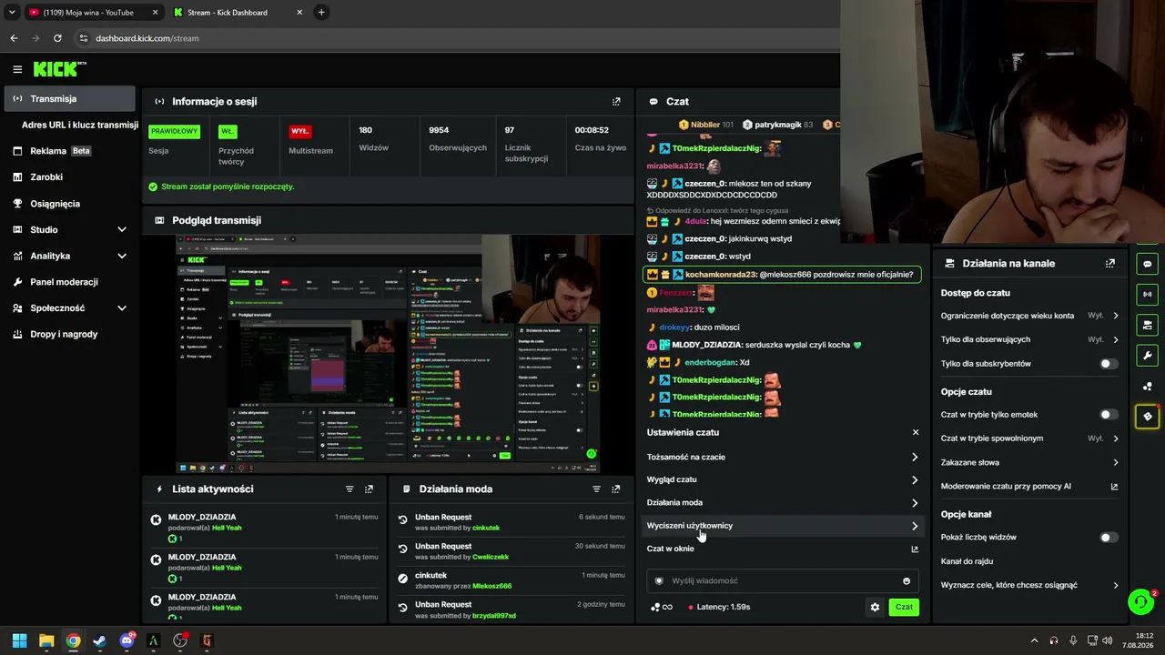Click the wrench icon in right strip
The image size is (1165, 655).
(x=1147, y=356)
